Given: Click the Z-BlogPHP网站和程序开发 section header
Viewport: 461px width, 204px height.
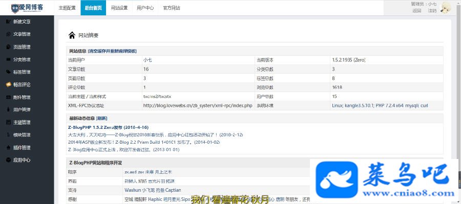Looking at the screenshot, I should 96,163.
